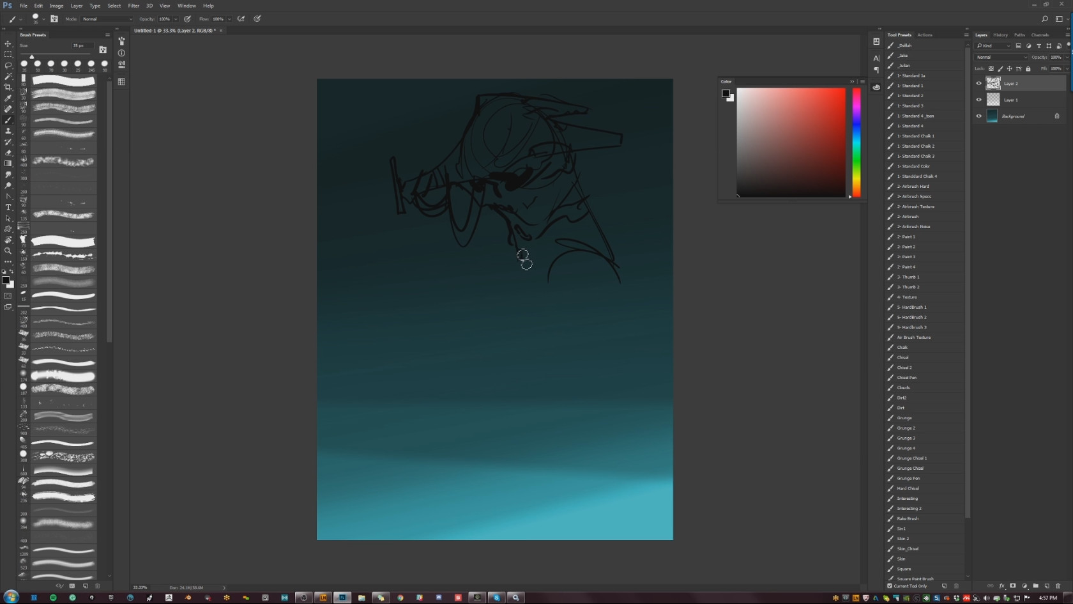Pick the Eyedropper tool

(8, 98)
